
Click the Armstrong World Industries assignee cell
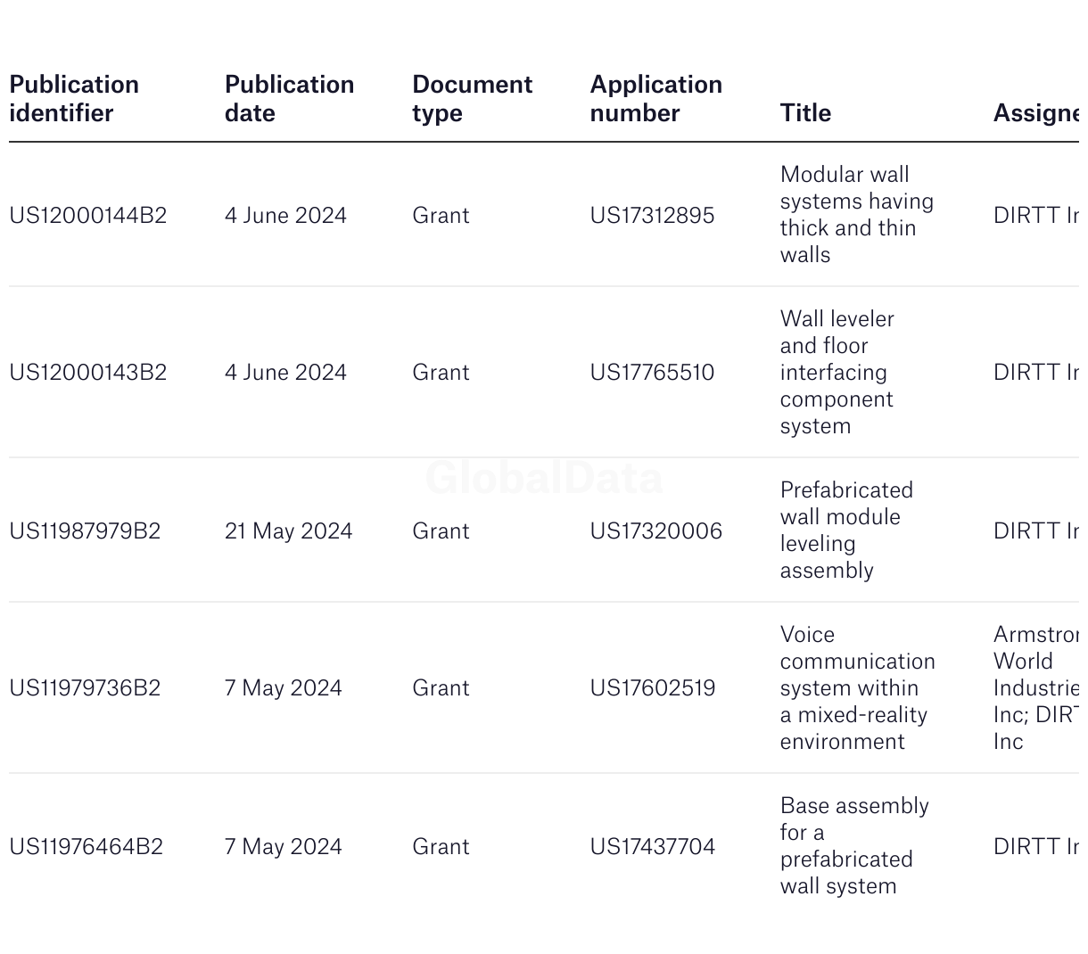[x=1036, y=688]
